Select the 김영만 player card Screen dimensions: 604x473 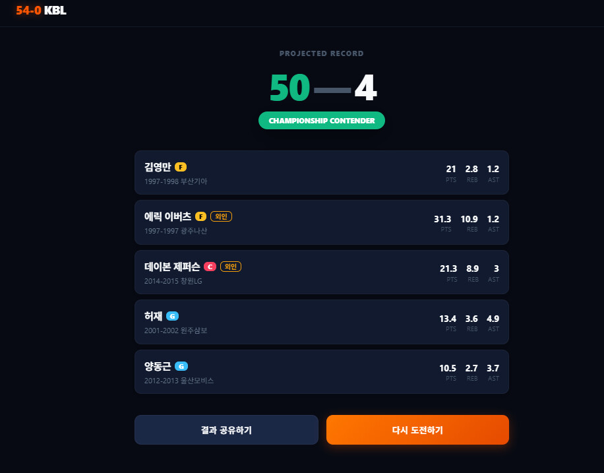click(322, 173)
